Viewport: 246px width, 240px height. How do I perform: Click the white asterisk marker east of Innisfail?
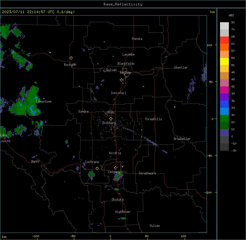[143, 86]
